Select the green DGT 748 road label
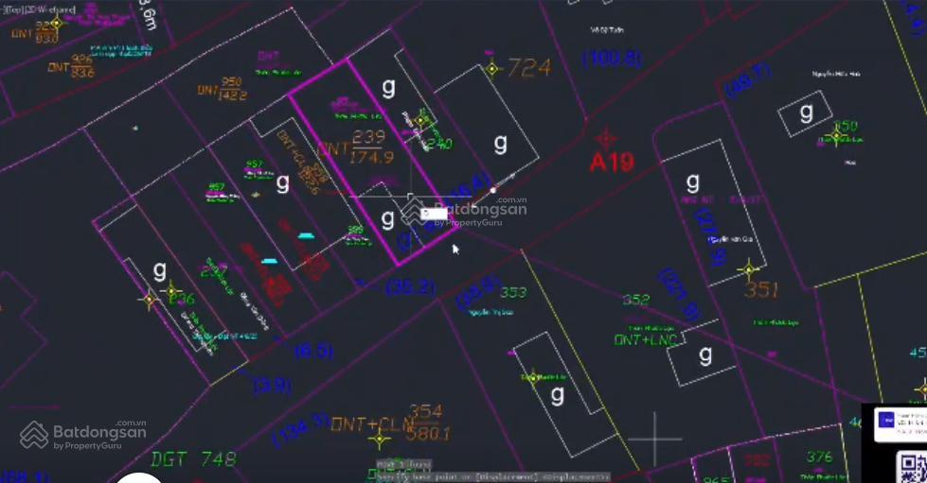The width and height of the screenshot is (927, 483). [x=193, y=459]
